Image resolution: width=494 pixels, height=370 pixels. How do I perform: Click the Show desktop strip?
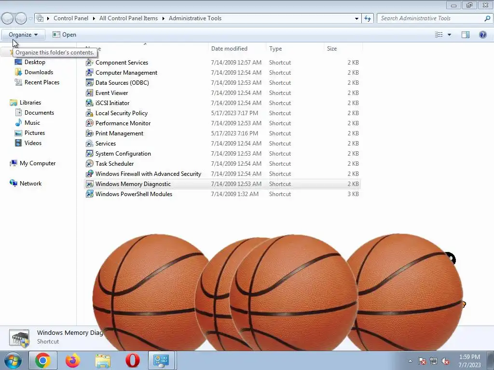click(491, 361)
